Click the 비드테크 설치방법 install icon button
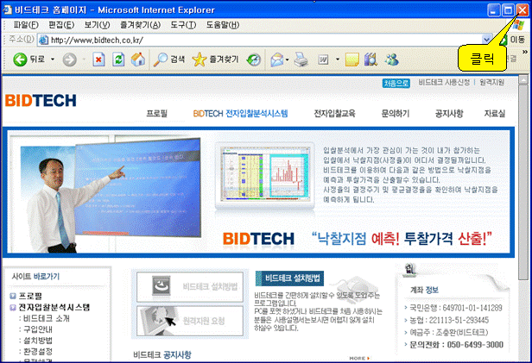The image size is (532, 363). [x=190, y=287]
